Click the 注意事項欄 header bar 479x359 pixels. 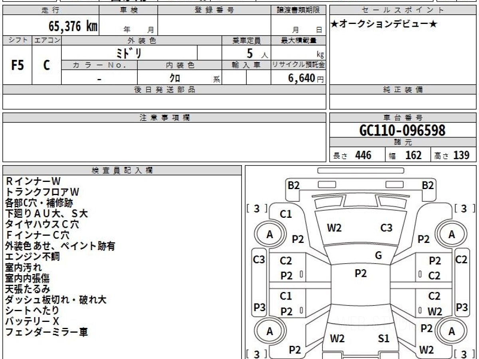coord(164,118)
